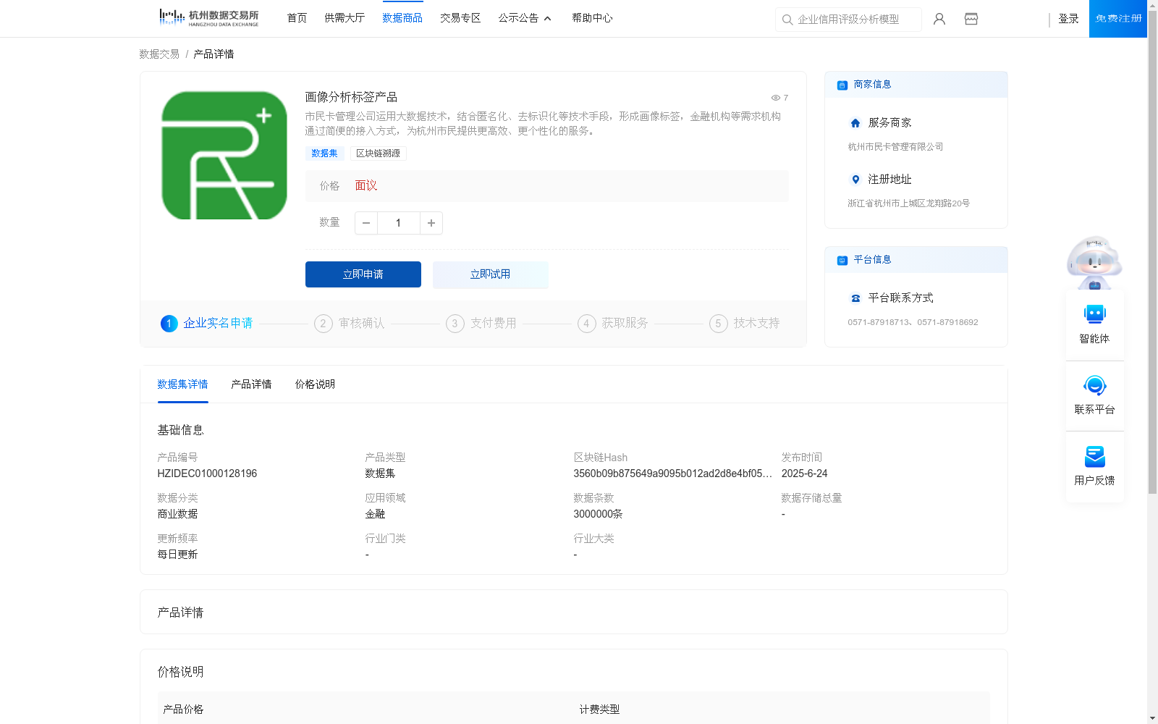This screenshot has width=1158, height=724.
Task: Click 3000000条 data count value
Action: [x=598, y=514]
